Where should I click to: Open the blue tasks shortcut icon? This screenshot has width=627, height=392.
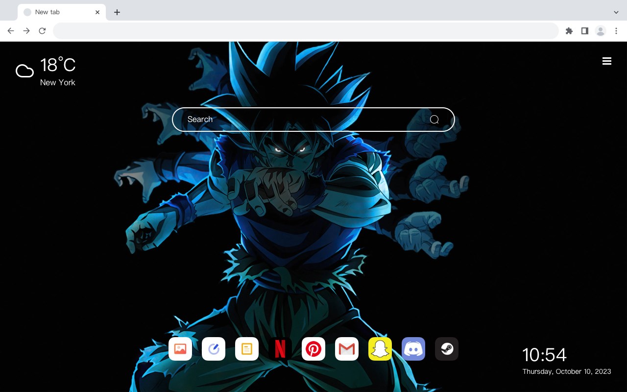214,349
